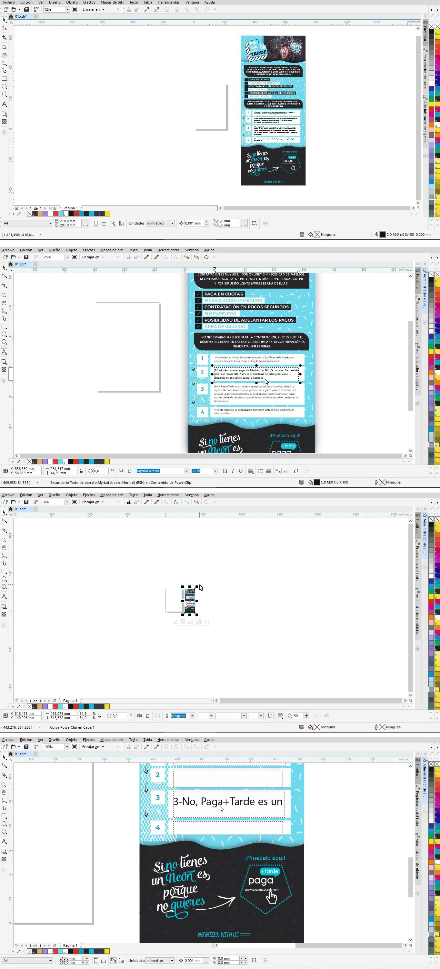Open the Myriad Arabic font dropdown

coord(186,471)
